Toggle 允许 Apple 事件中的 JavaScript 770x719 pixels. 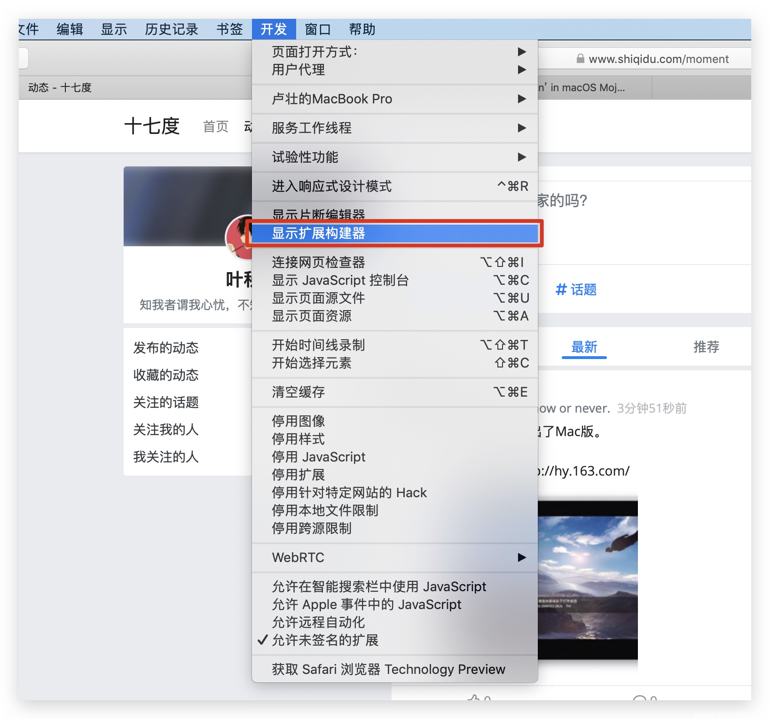(395, 604)
